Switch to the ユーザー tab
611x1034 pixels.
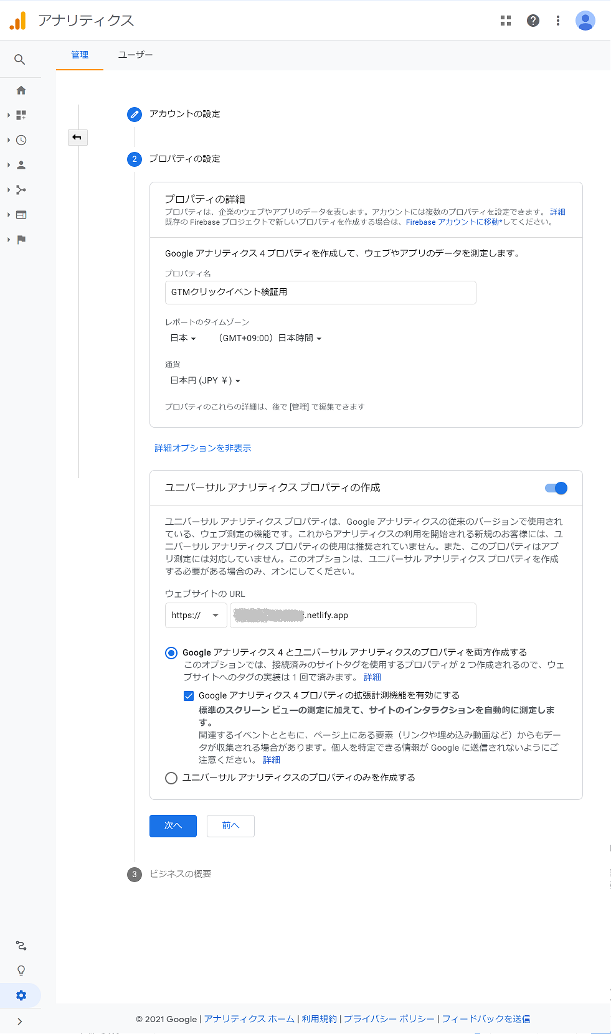click(136, 55)
